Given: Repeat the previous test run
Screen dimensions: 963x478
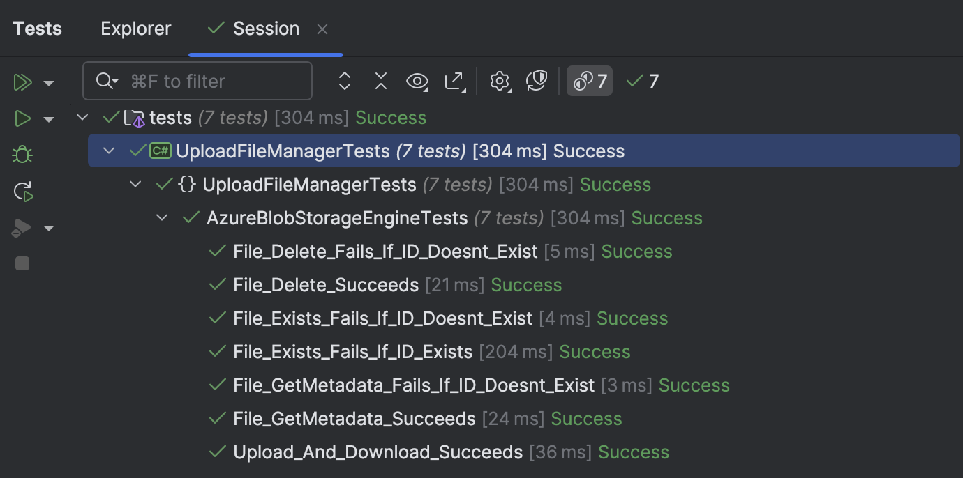Looking at the screenshot, I should click(22, 192).
